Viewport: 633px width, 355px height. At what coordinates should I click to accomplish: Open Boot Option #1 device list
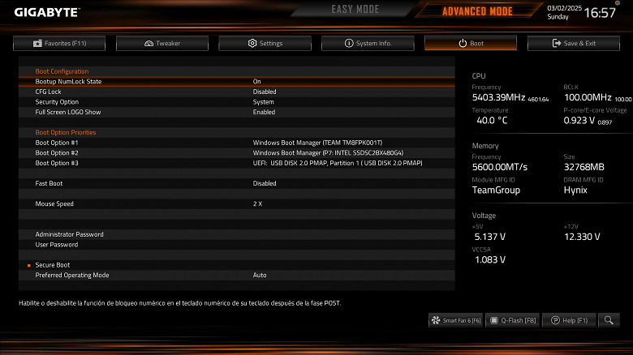click(x=317, y=143)
